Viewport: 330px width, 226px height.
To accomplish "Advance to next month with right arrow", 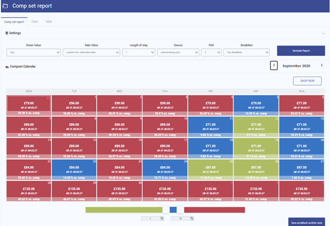I will (x=321, y=65).
